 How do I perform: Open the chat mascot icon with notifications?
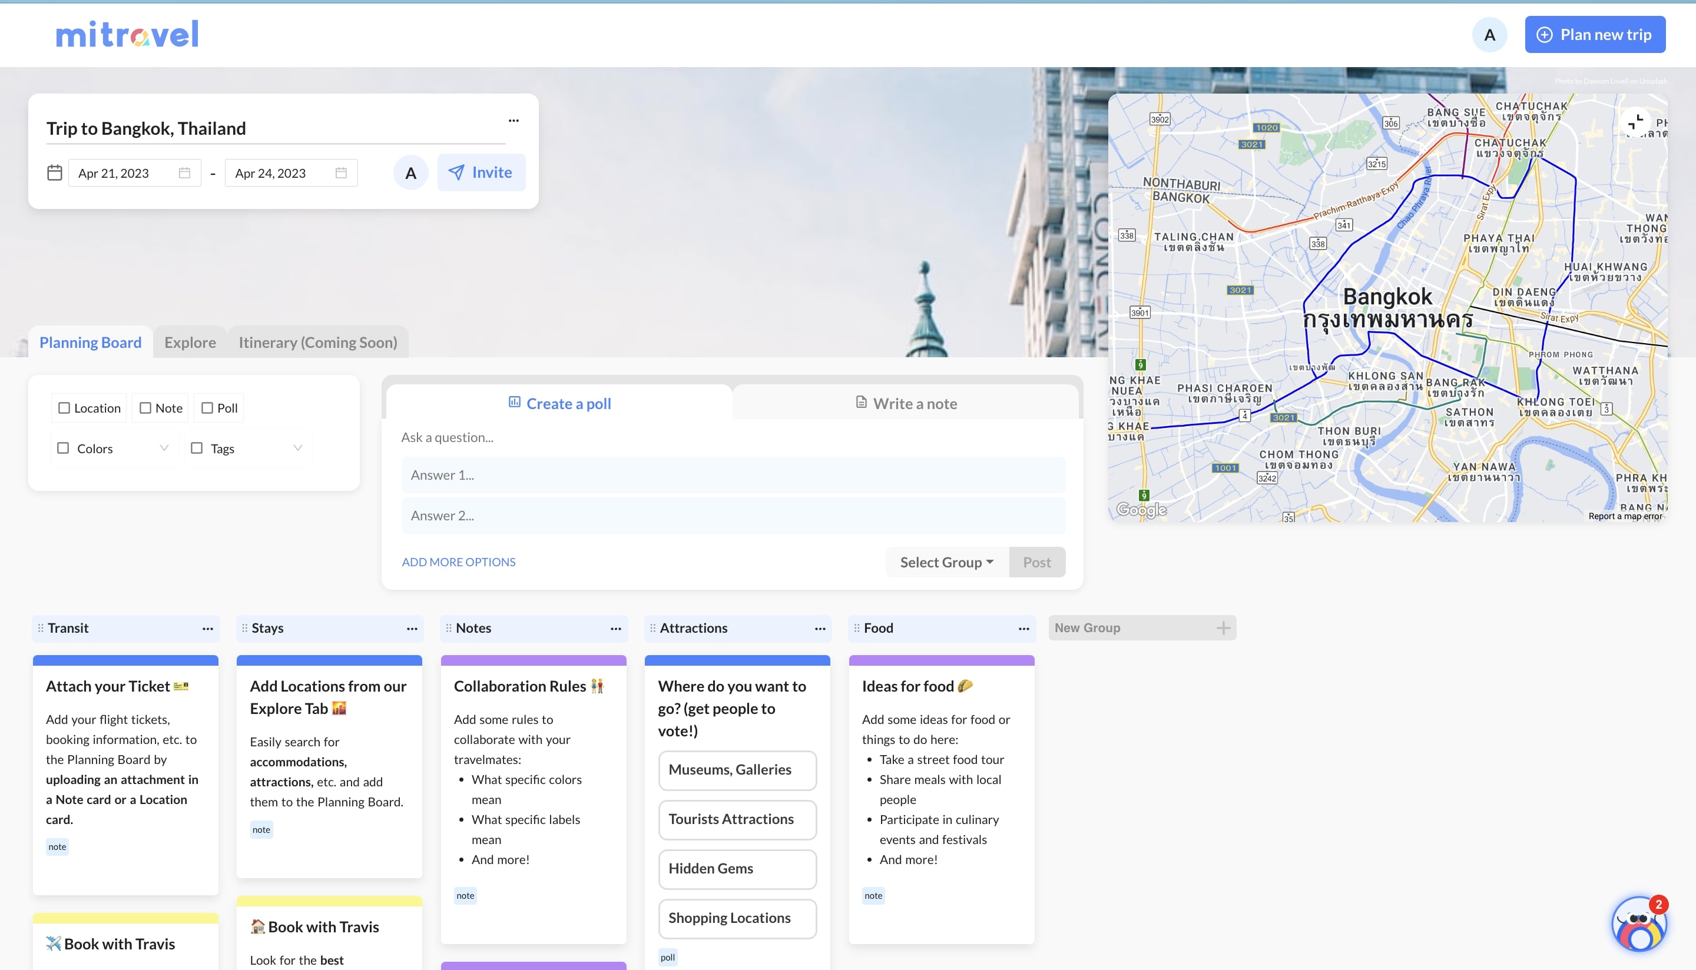(1639, 924)
